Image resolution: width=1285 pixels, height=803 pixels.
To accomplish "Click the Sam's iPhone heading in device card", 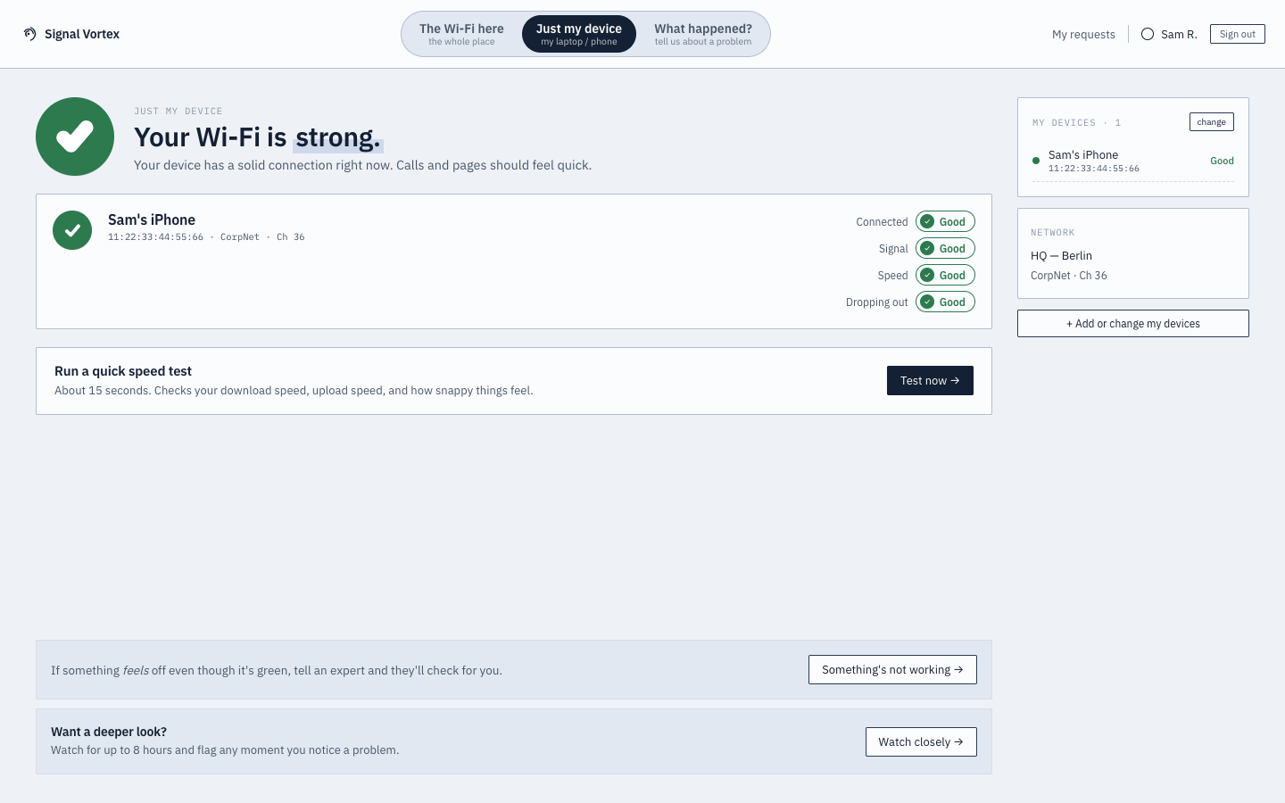I will (x=152, y=219).
